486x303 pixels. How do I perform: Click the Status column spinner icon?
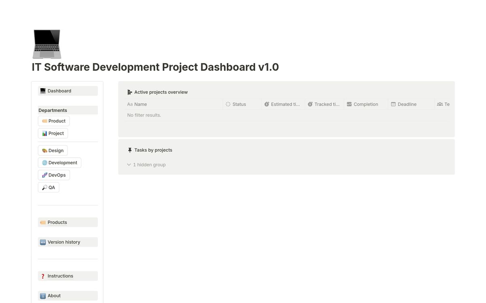(x=228, y=104)
